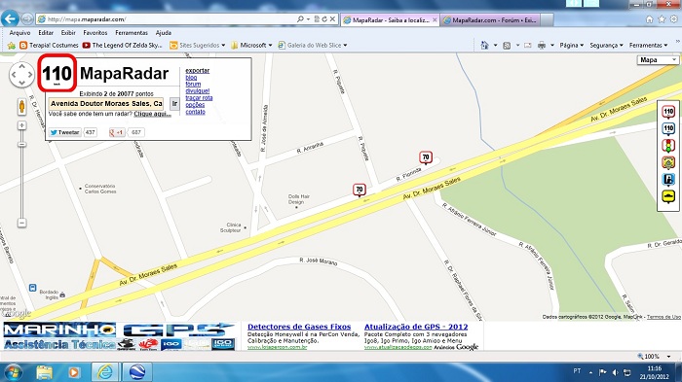Open the Mapa map type dropdown
The width and height of the screenshot is (682, 382).
658,60
